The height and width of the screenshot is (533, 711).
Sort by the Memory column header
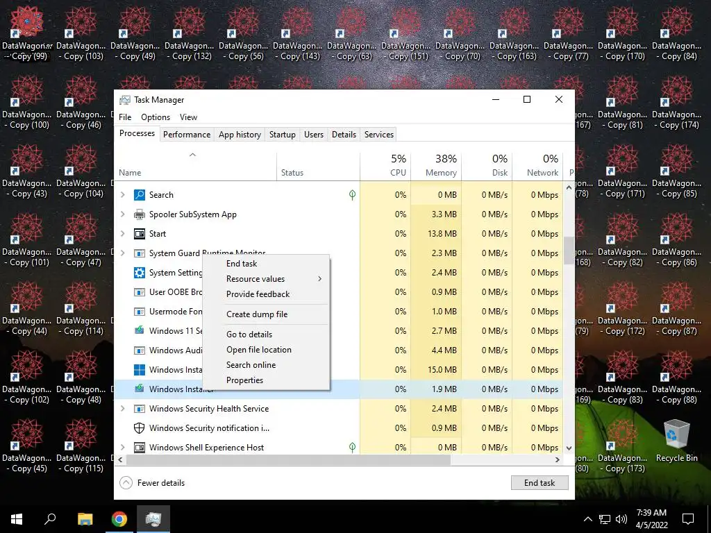coord(436,165)
